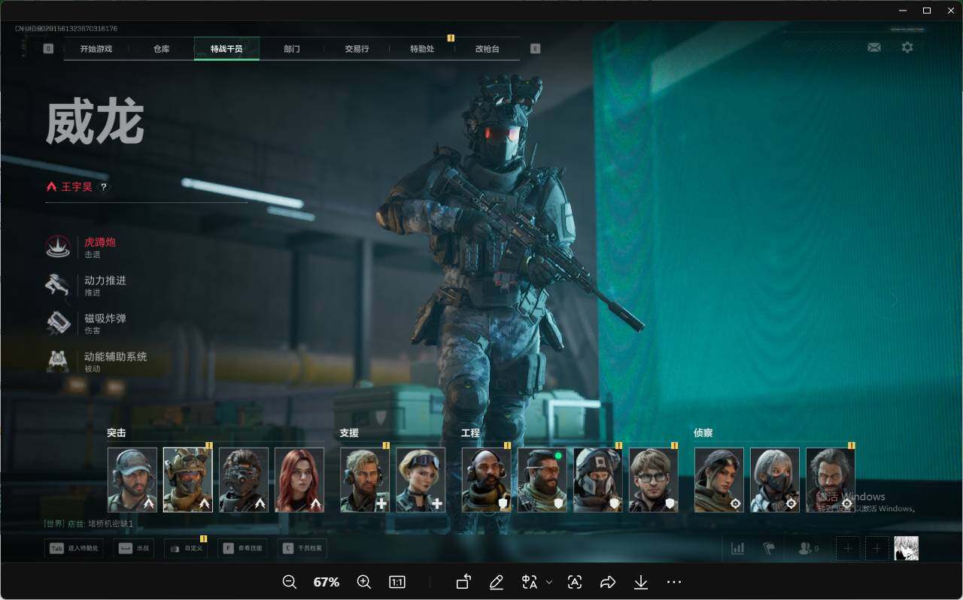Click the question mark beside 王宇昊
The width and height of the screenshot is (963, 600).
pos(104,187)
